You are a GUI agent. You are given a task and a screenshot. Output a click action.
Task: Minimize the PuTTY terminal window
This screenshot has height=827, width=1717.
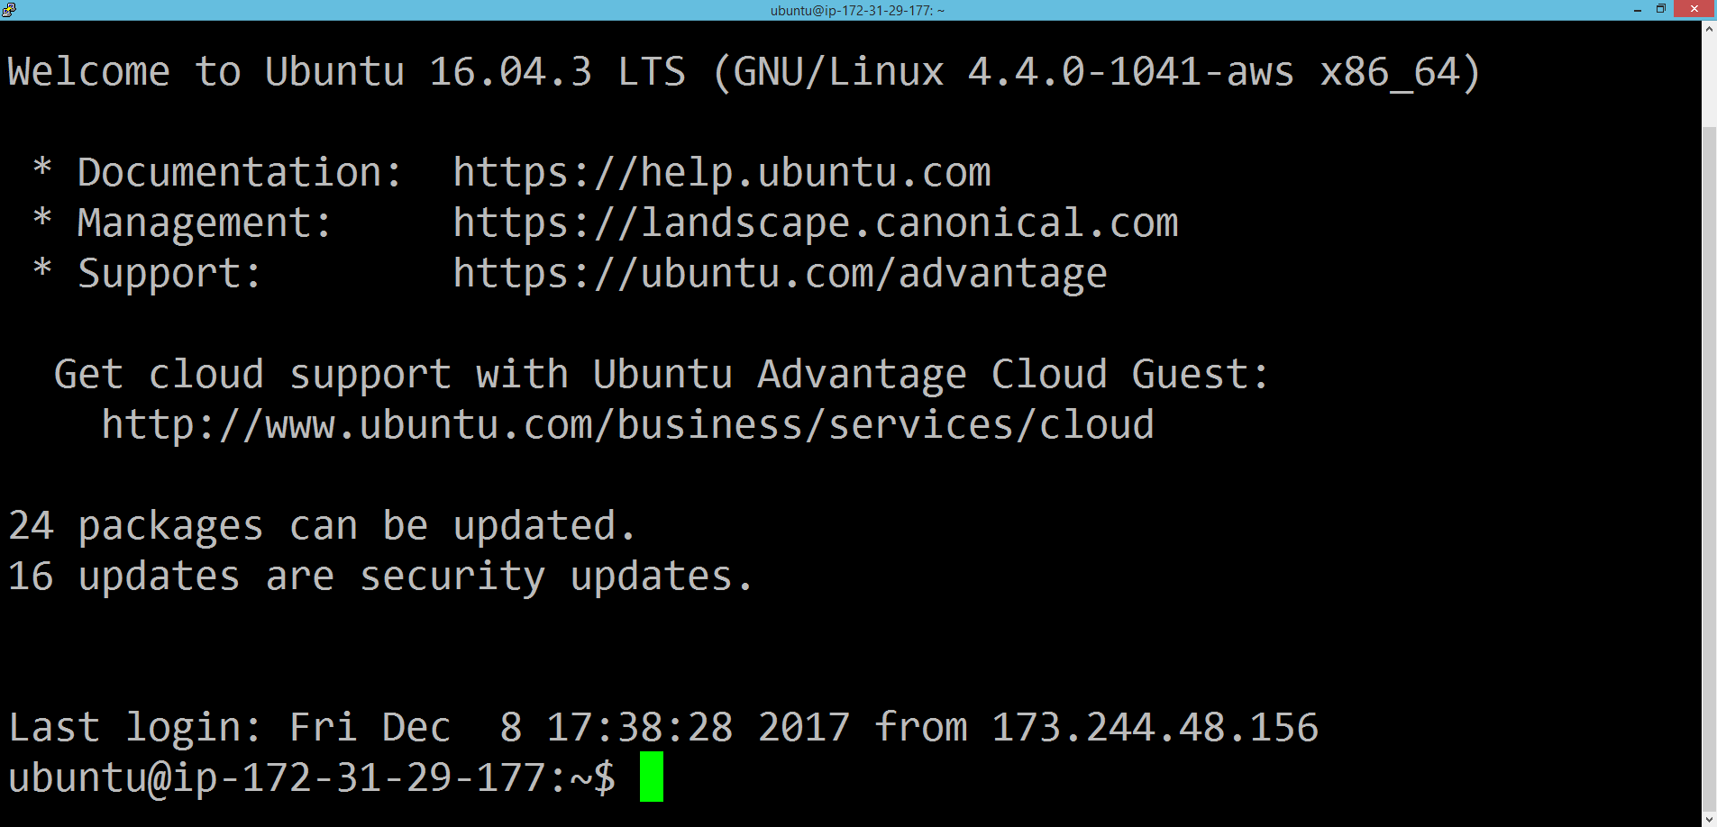(1638, 9)
